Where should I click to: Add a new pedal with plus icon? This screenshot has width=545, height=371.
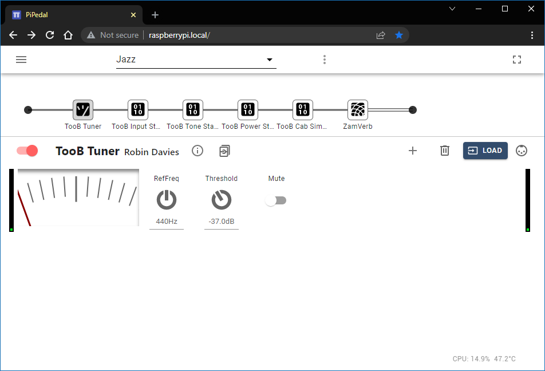(x=413, y=151)
